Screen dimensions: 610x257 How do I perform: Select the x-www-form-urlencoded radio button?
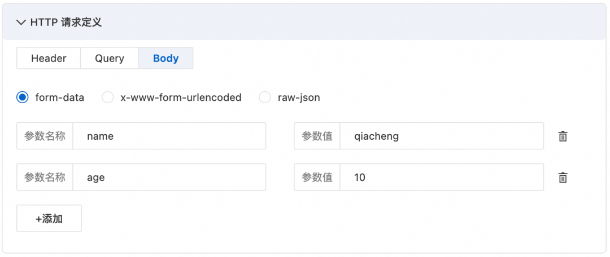tap(107, 98)
